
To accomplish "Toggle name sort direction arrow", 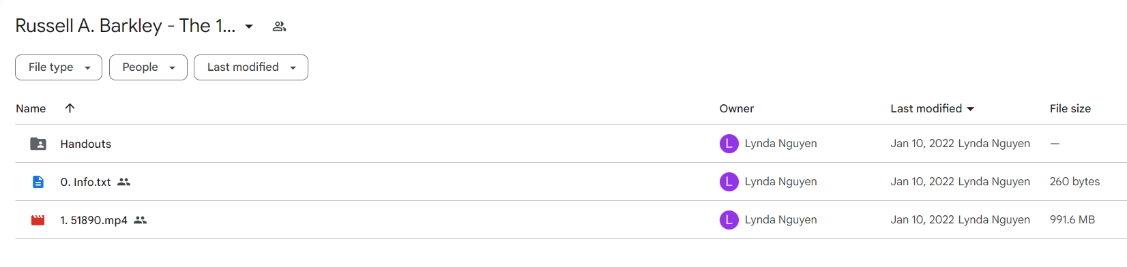I will [x=70, y=108].
